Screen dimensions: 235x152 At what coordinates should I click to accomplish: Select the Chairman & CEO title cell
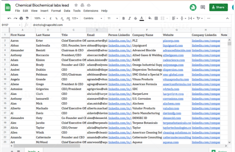73,50
